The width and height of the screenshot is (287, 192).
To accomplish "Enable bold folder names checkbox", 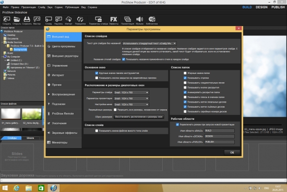I will click(185, 73).
